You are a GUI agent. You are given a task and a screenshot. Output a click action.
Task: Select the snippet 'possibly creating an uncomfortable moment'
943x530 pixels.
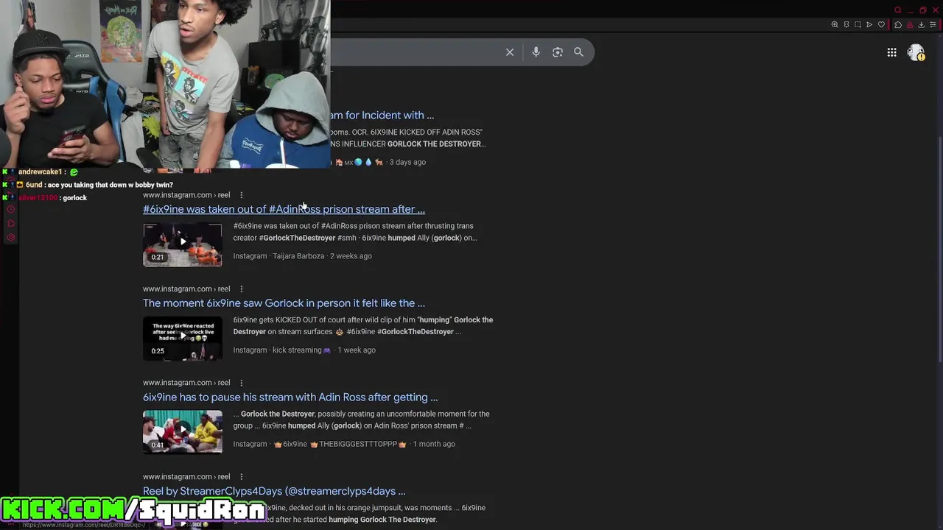[x=362, y=420]
